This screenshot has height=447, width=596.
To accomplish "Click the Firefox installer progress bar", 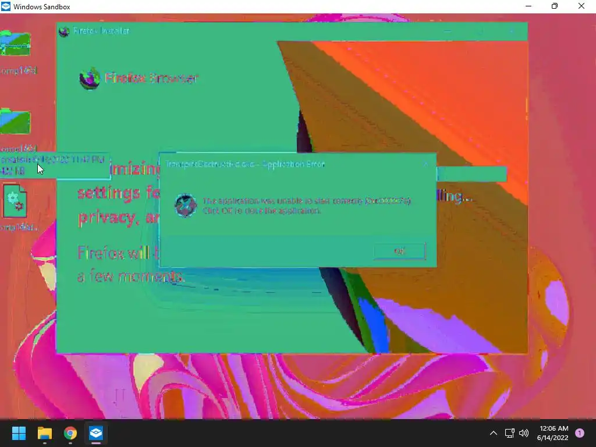I will pyautogui.click(x=471, y=175).
